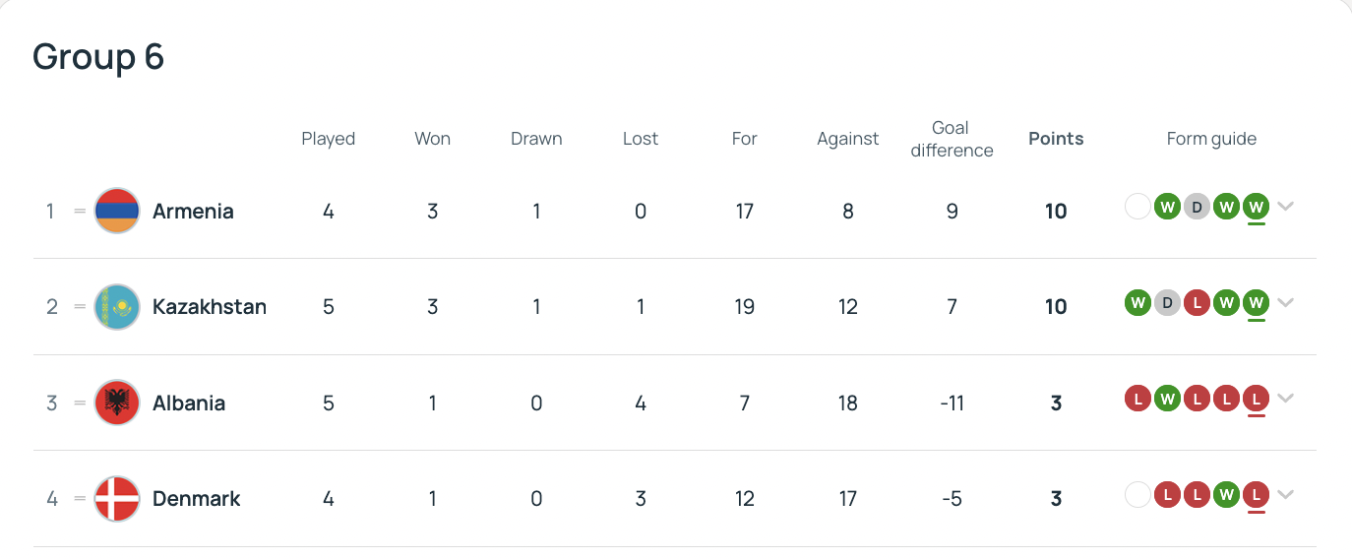1352x559 pixels.
Task: Expand Denmark's row details chevron
Action: tap(1285, 495)
